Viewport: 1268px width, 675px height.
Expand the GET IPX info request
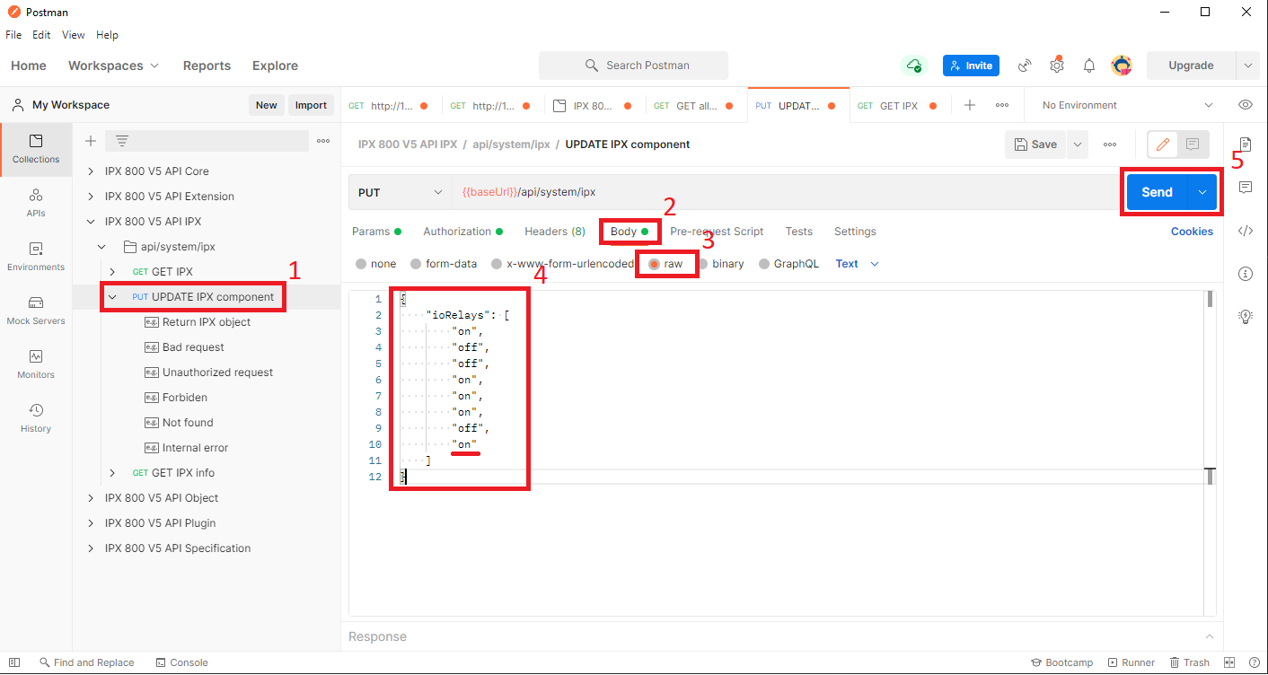(112, 473)
